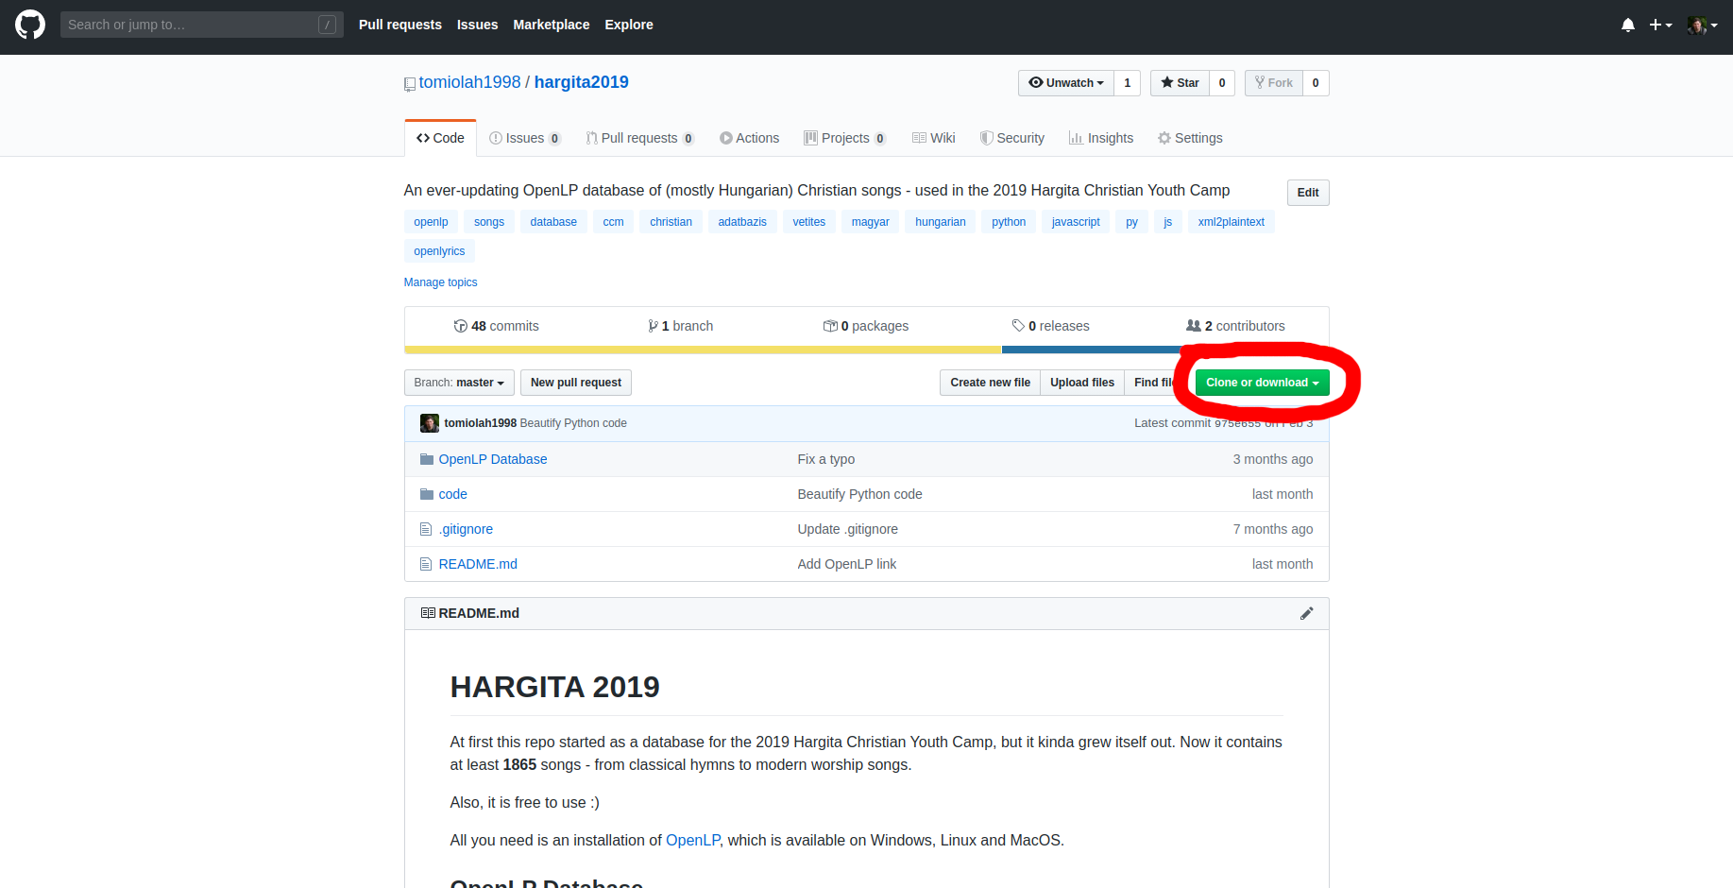
Task: Focus the Search or jump to field
Action: [201, 25]
